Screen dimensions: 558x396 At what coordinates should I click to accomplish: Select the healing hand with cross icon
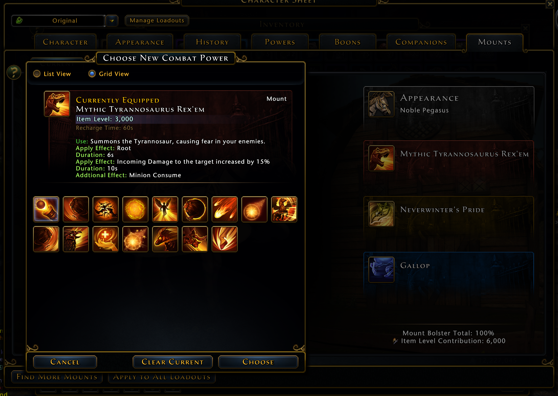coord(106,239)
